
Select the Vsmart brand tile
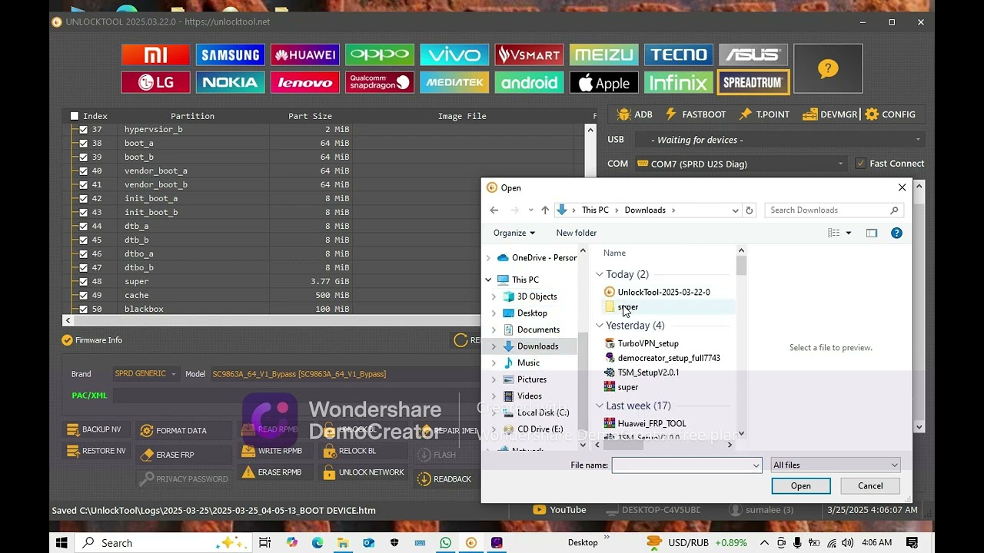tap(529, 55)
